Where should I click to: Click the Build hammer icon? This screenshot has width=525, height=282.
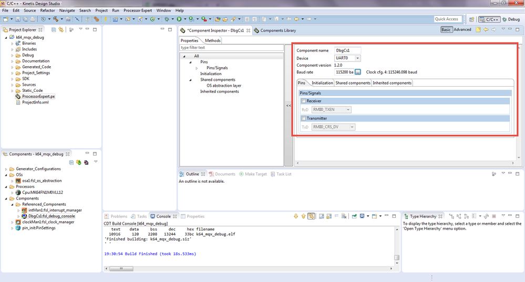point(56,19)
